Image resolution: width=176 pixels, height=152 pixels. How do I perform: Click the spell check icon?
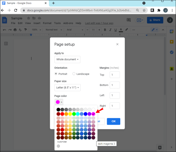coord(20,30)
